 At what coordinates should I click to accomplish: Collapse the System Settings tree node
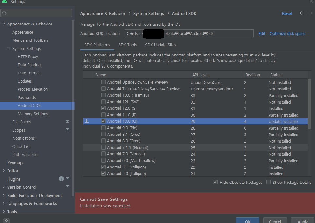9,48
